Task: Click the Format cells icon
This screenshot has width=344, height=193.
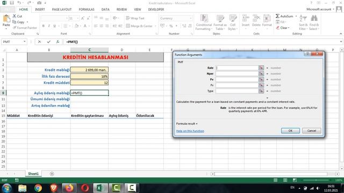Action: pyautogui.click(x=267, y=18)
